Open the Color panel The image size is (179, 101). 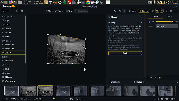coord(13,24)
